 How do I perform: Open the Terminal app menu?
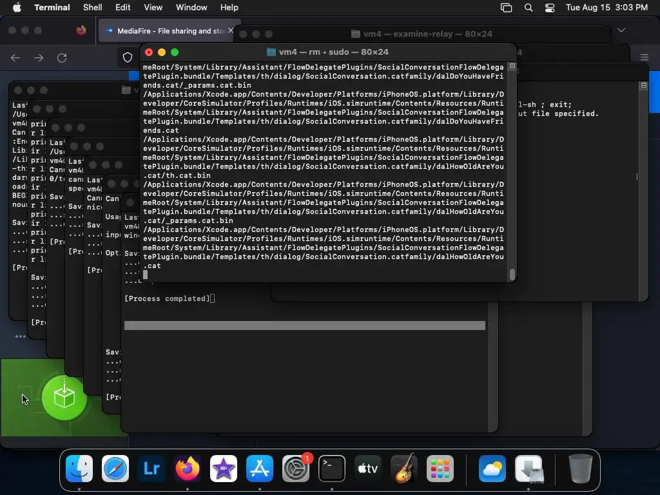tap(52, 8)
